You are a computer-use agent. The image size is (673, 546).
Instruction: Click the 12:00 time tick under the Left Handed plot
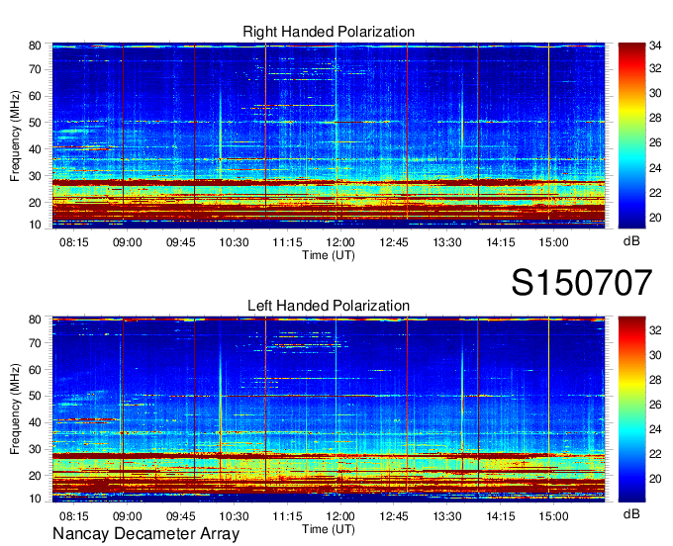coord(340,516)
